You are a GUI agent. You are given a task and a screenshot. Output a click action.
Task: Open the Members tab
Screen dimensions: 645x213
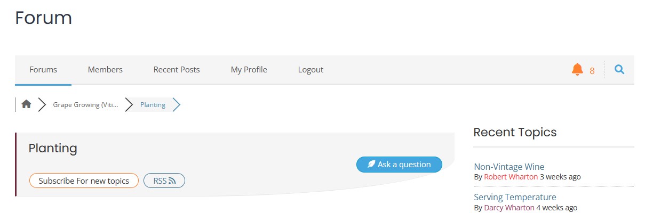pos(105,70)
